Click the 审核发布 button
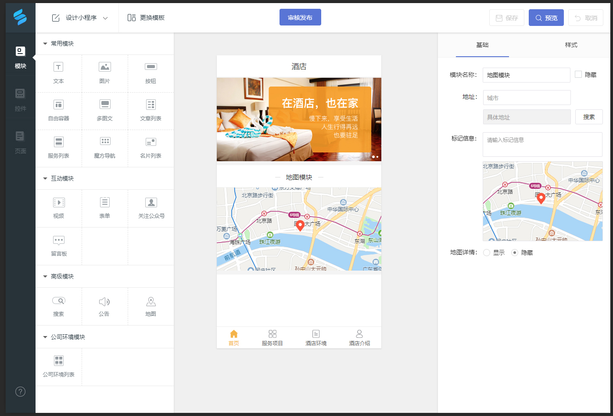The width and height of the screenshot is (613, 416). point(300,17)
